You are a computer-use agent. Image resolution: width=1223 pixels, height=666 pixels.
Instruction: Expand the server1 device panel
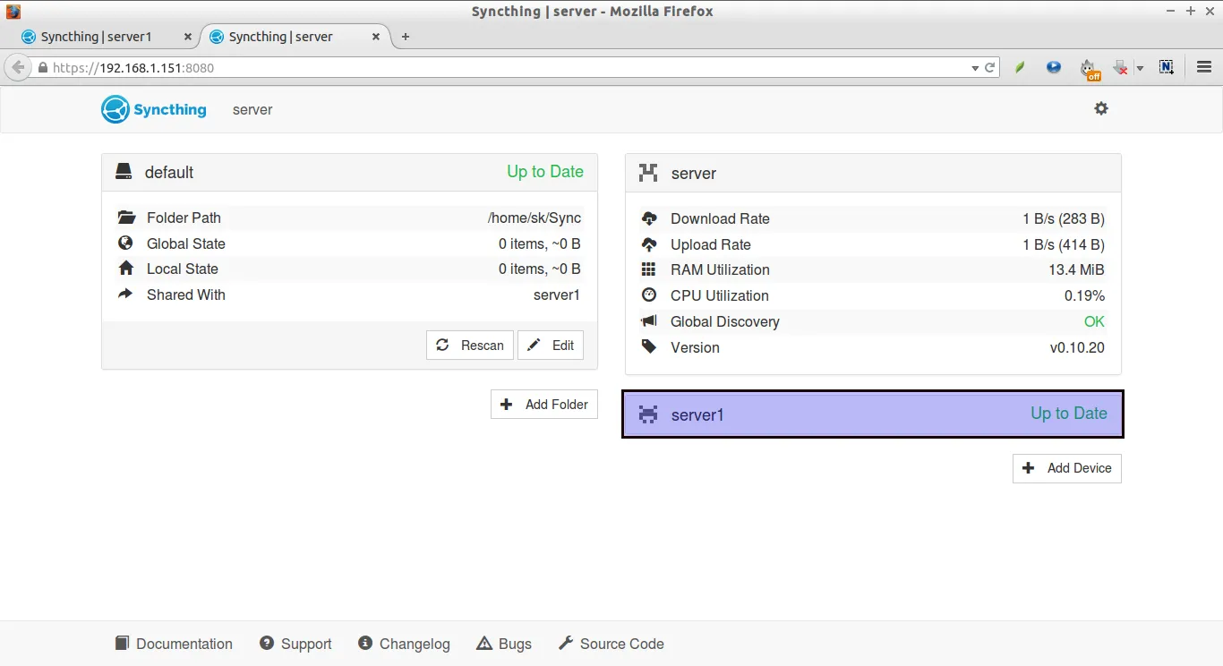coord(872,414)
